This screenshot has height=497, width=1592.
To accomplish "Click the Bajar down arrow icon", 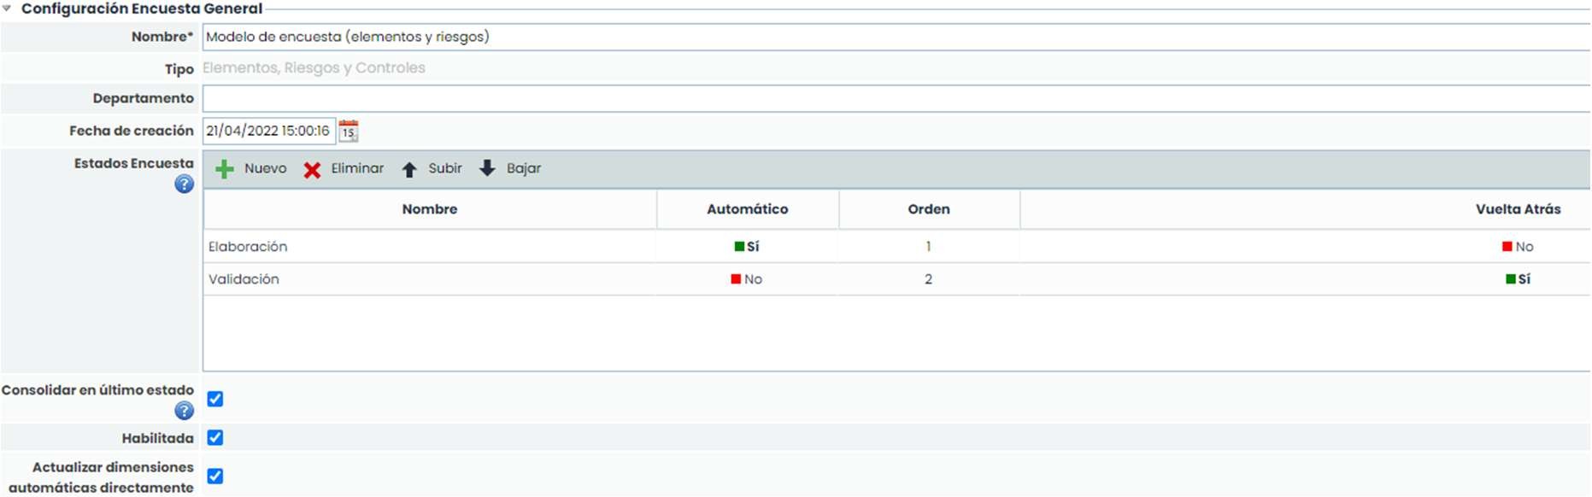I will click(x=487, y=168).
